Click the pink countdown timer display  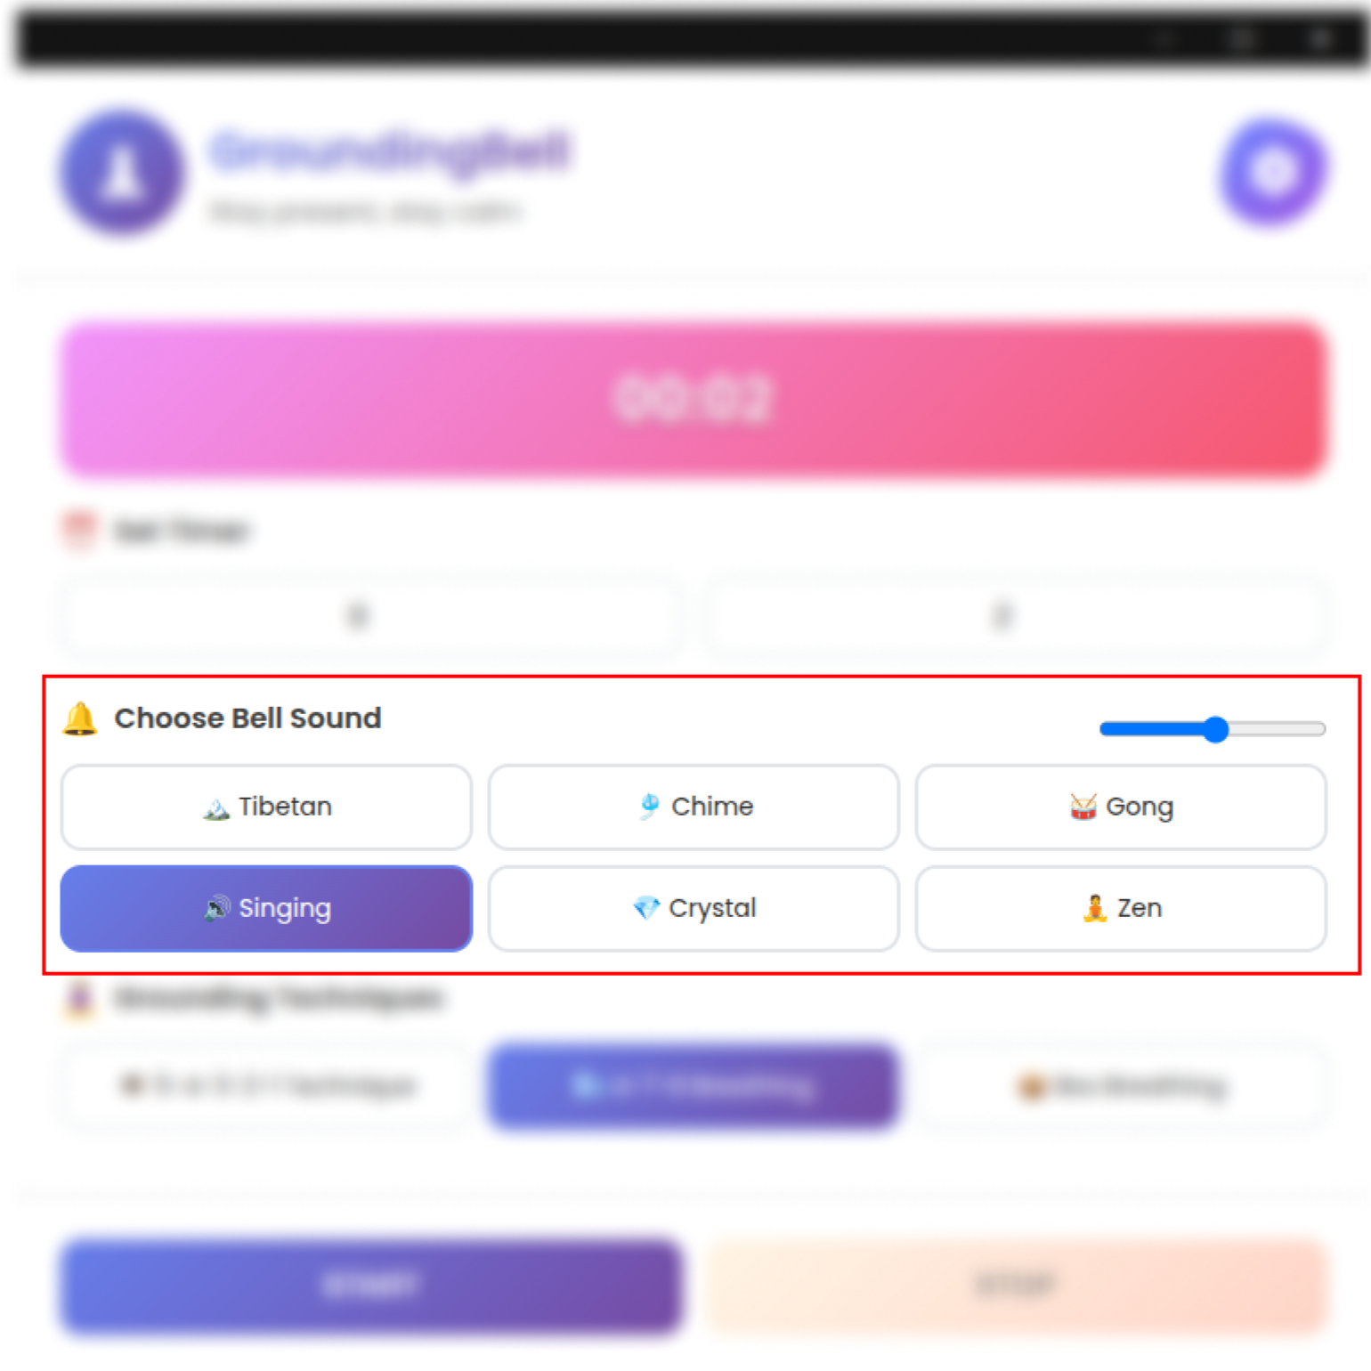[x=694, y=399]
